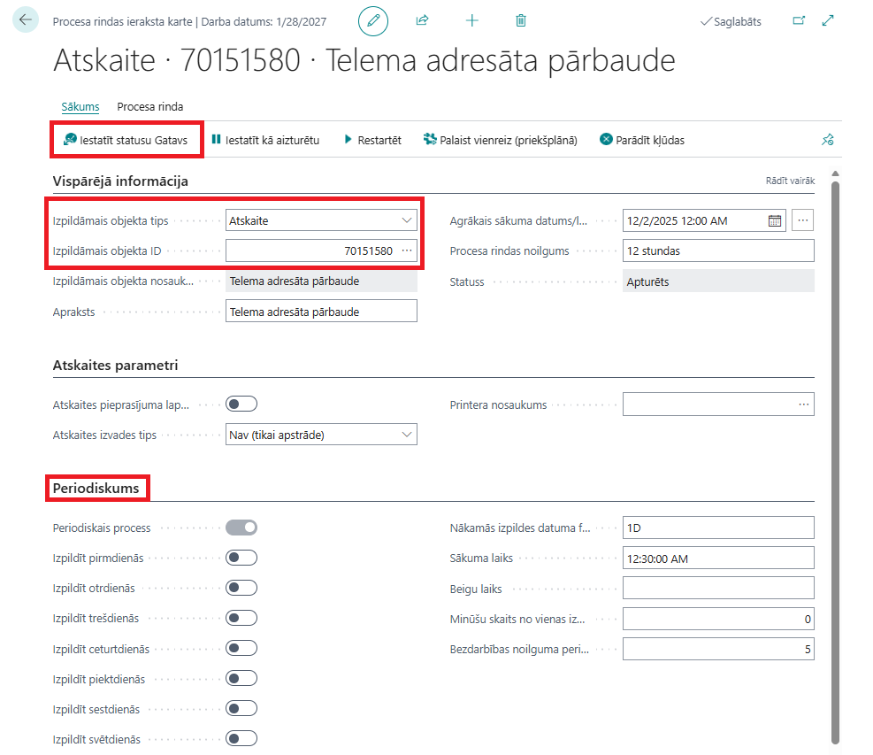Click the share icon in header

coord(423,20)
